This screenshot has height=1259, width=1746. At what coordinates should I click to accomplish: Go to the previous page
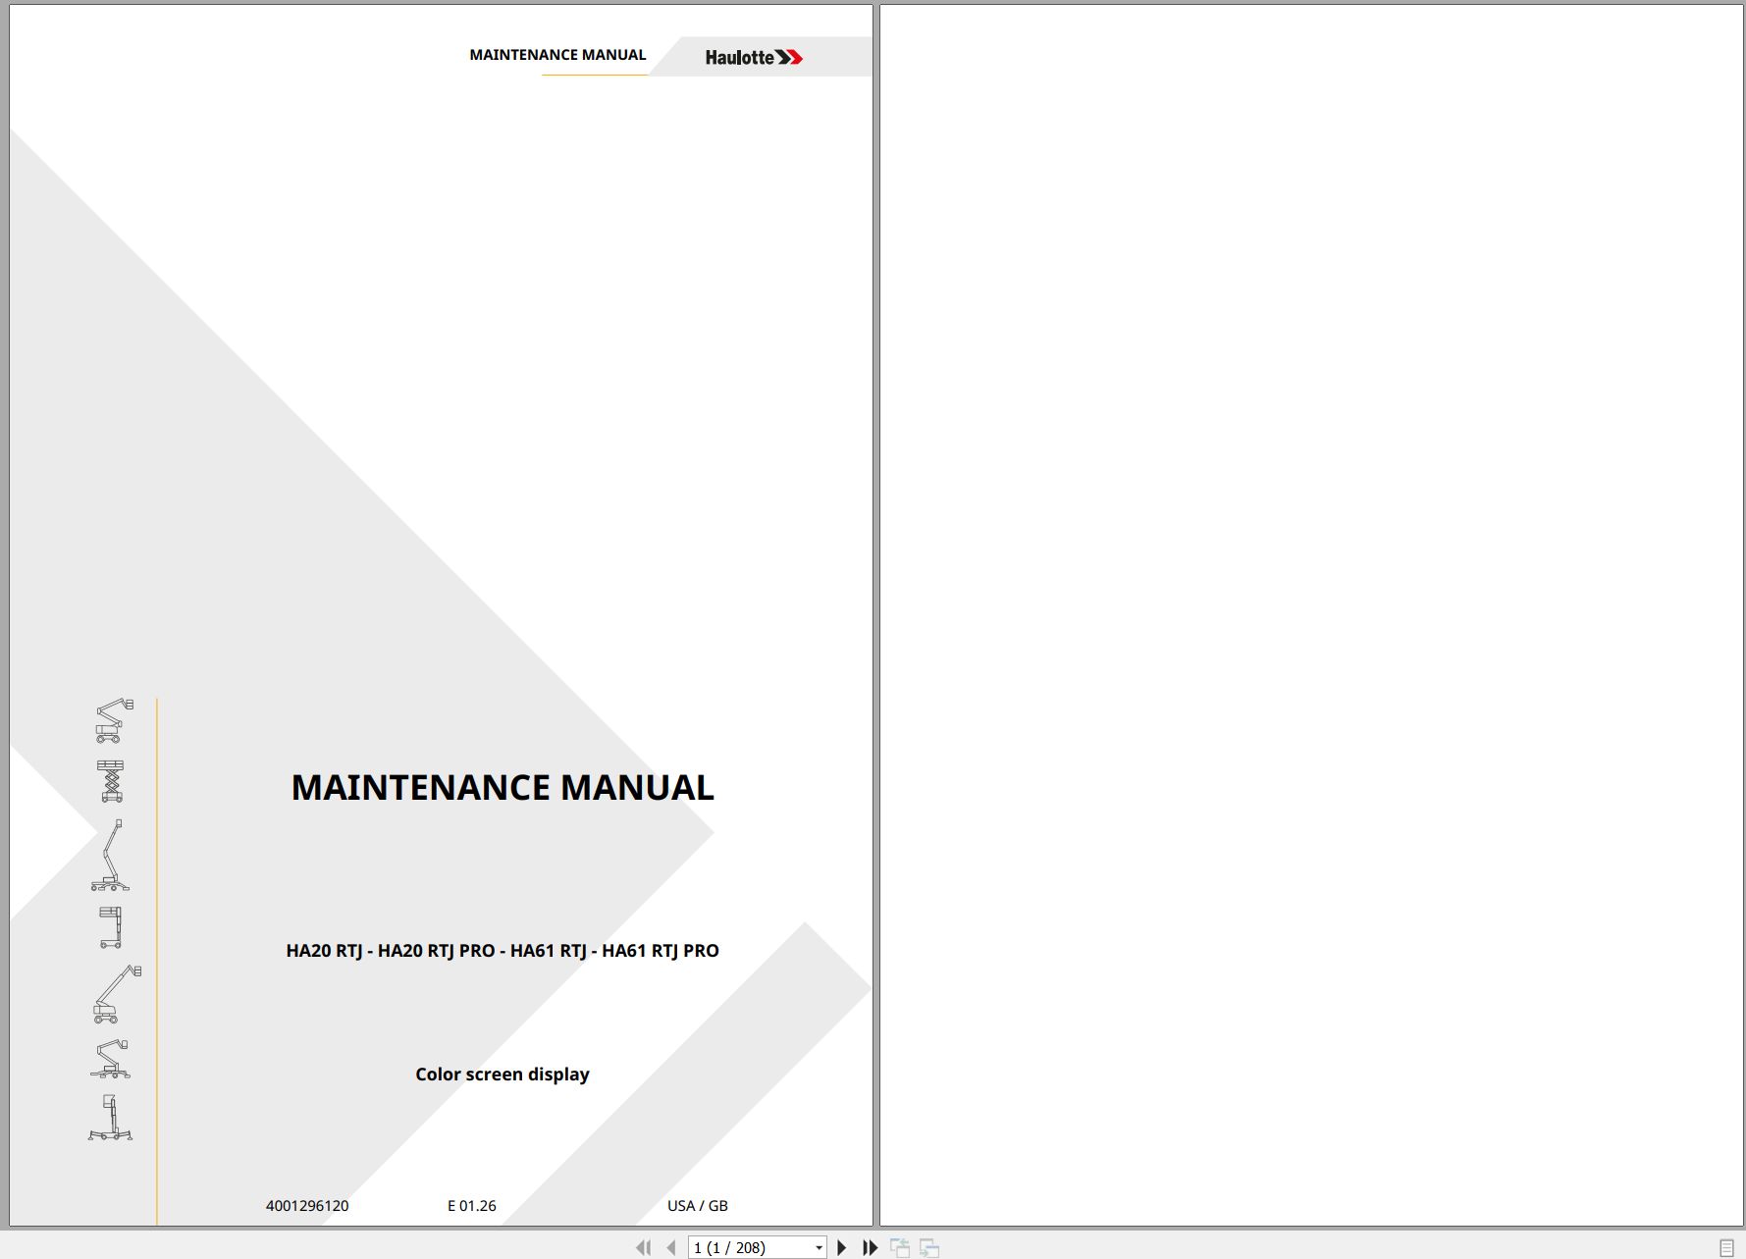pos(671,1247)
